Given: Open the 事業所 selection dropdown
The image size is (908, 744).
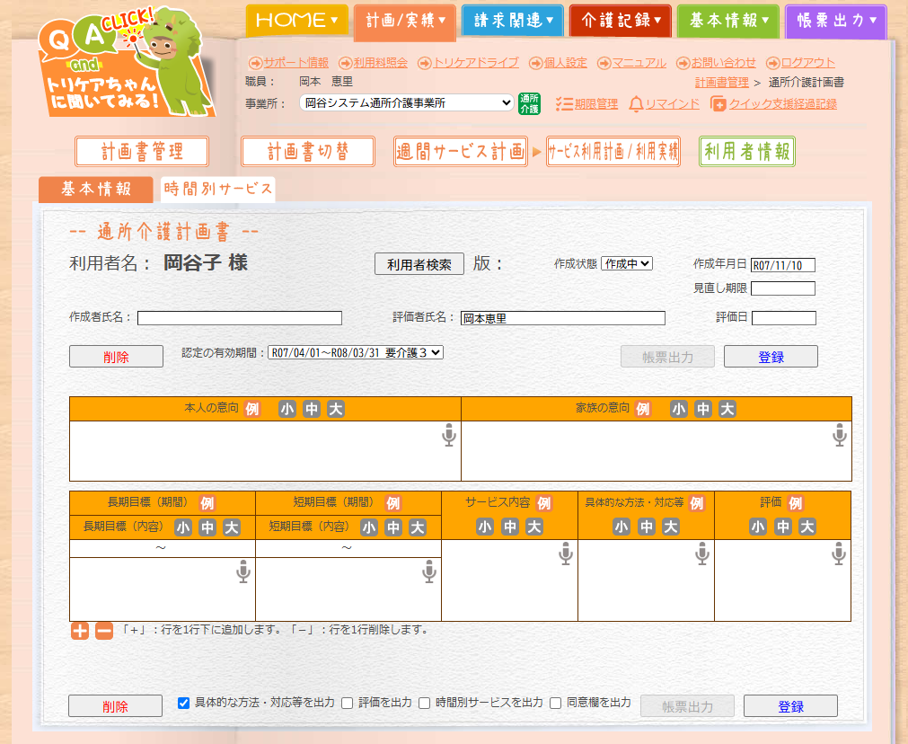Looking at the screenshot, I should click(407, 103).
